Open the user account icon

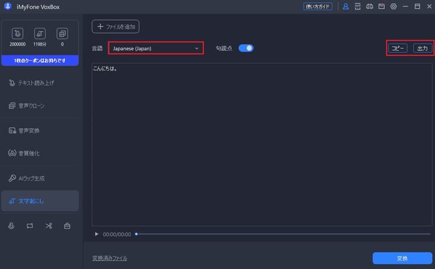tap(345, 7)
